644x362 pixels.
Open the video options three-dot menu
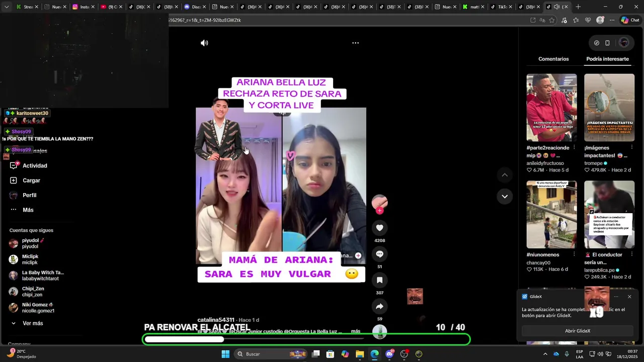(x=355, y=43)
